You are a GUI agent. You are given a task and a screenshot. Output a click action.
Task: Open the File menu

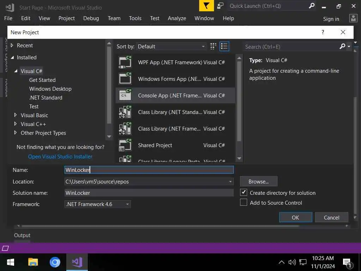[x=8, y=18]
